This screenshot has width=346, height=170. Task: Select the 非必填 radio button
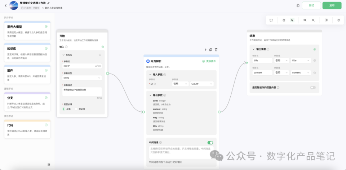point(76,109)
